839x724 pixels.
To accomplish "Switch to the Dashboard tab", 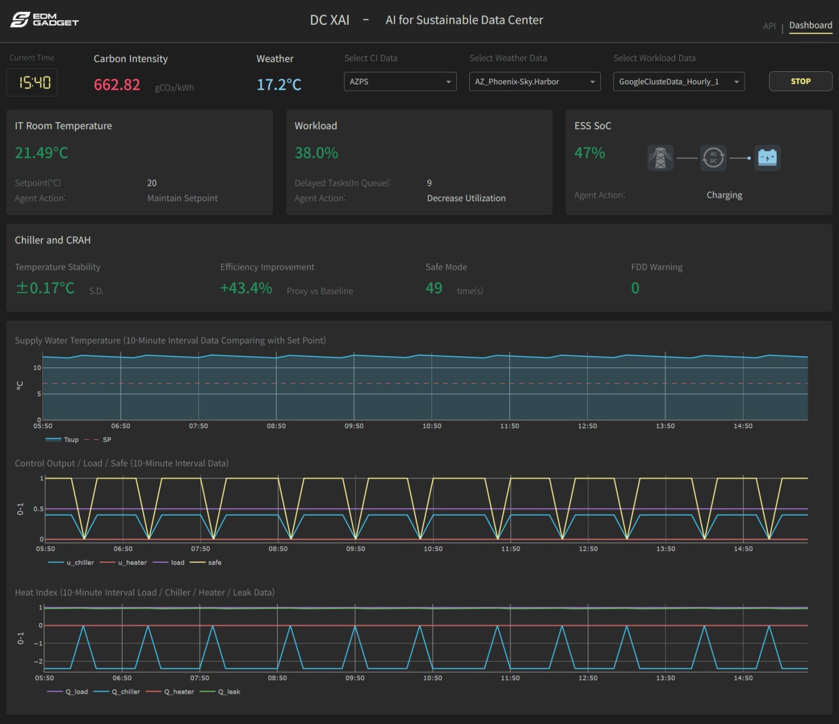I will 810,25.
